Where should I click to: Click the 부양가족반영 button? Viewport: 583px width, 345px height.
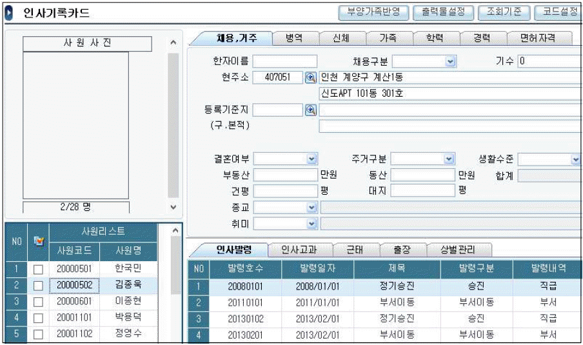coord(373,12)
